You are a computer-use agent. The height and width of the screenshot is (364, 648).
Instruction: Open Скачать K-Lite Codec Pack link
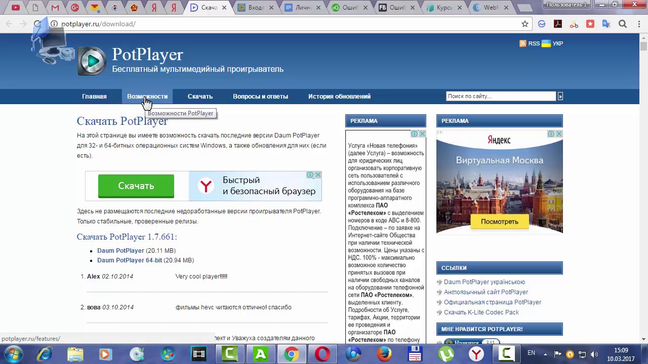click(481, 312)
